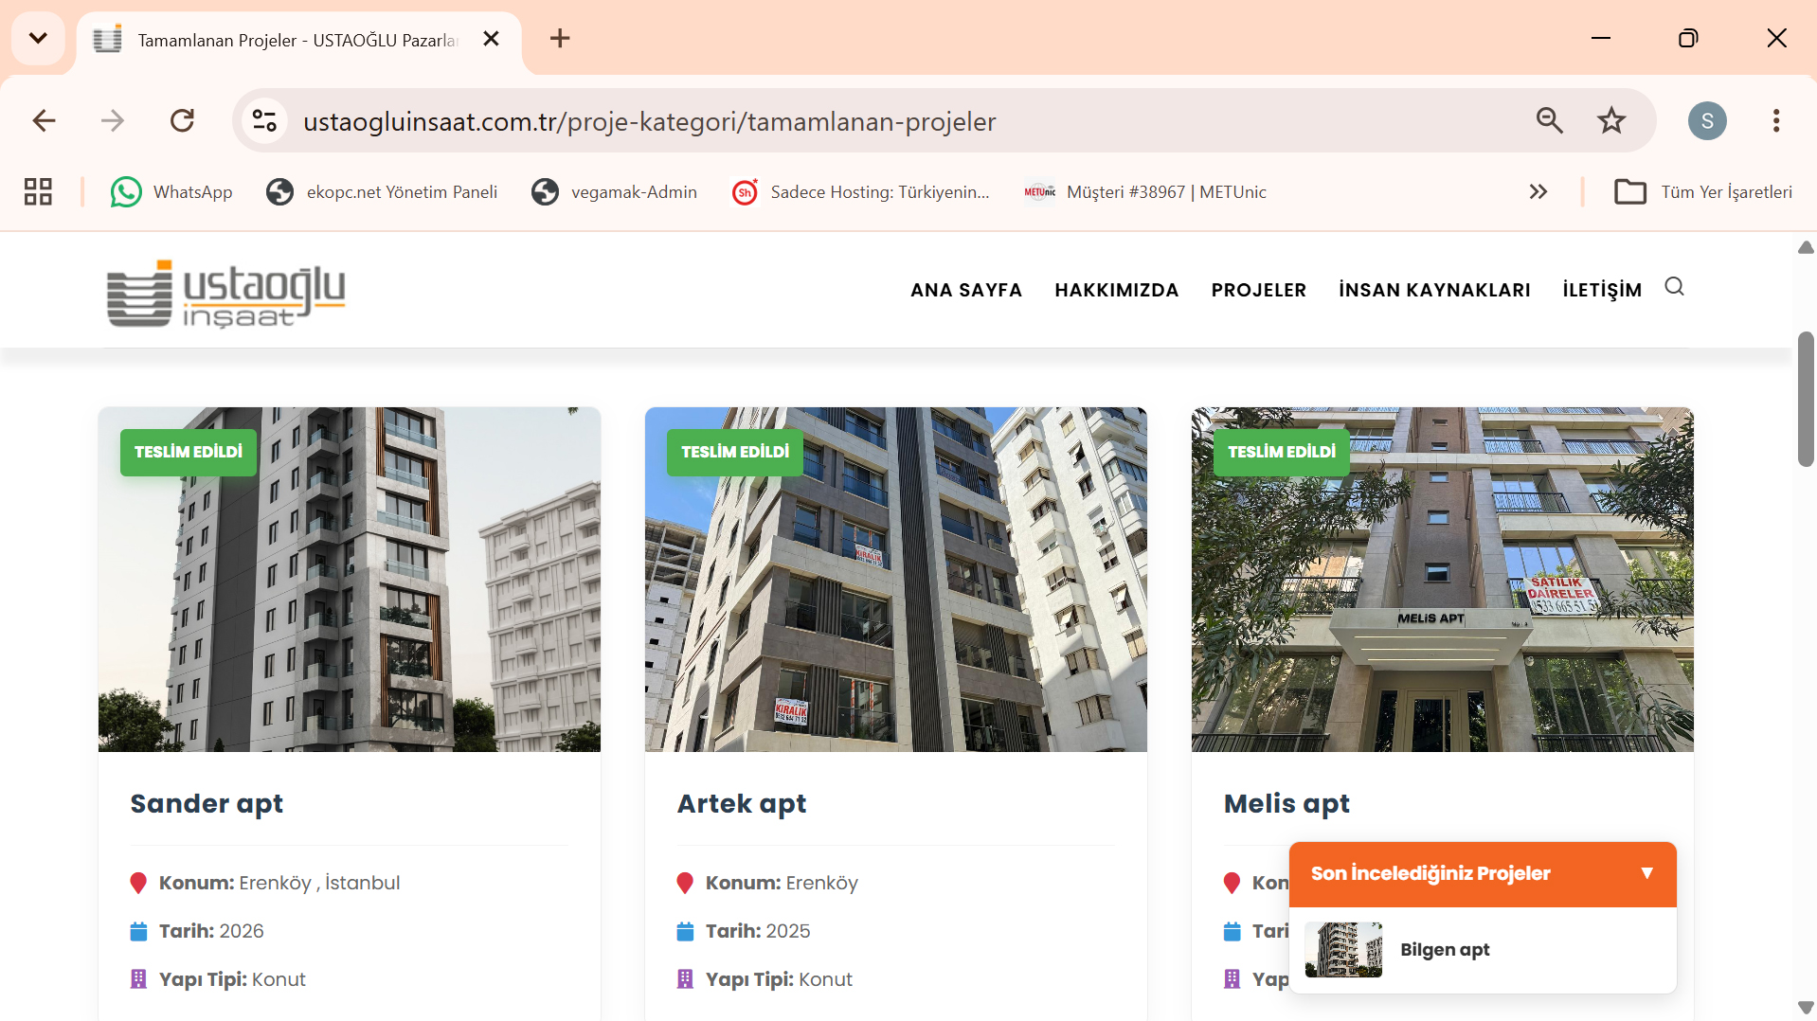Open the tab search dropdown arrow
1817x1021 pixels.
(38, 39)
